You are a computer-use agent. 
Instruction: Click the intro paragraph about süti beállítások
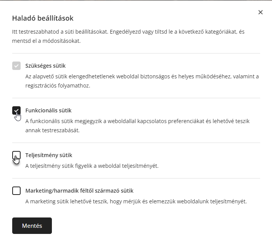(x=128, y=36)
